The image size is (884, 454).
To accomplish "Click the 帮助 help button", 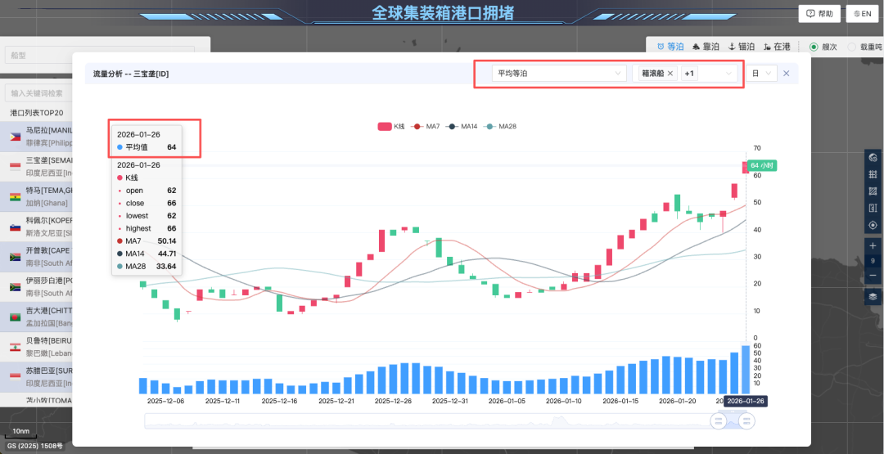I will [819, 14].
